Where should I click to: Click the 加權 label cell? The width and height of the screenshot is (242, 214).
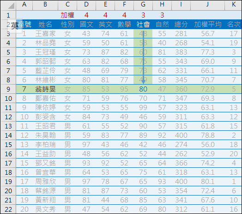(x=67, y=15)
